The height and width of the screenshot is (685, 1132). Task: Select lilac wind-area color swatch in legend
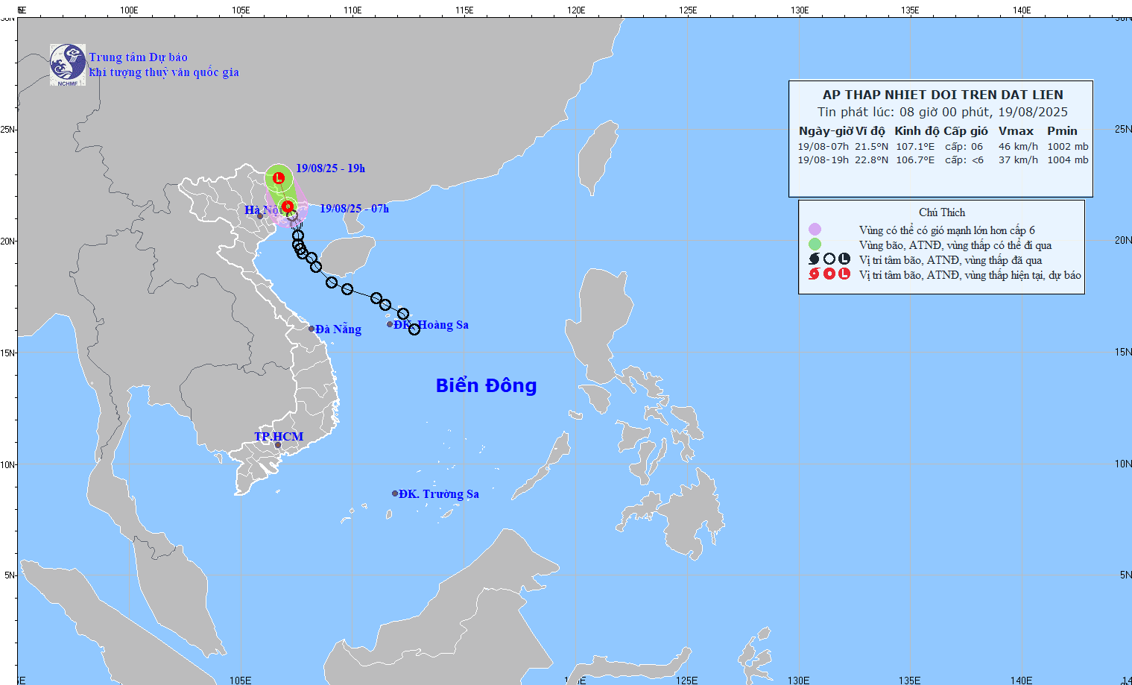click(x=815, y=229)
